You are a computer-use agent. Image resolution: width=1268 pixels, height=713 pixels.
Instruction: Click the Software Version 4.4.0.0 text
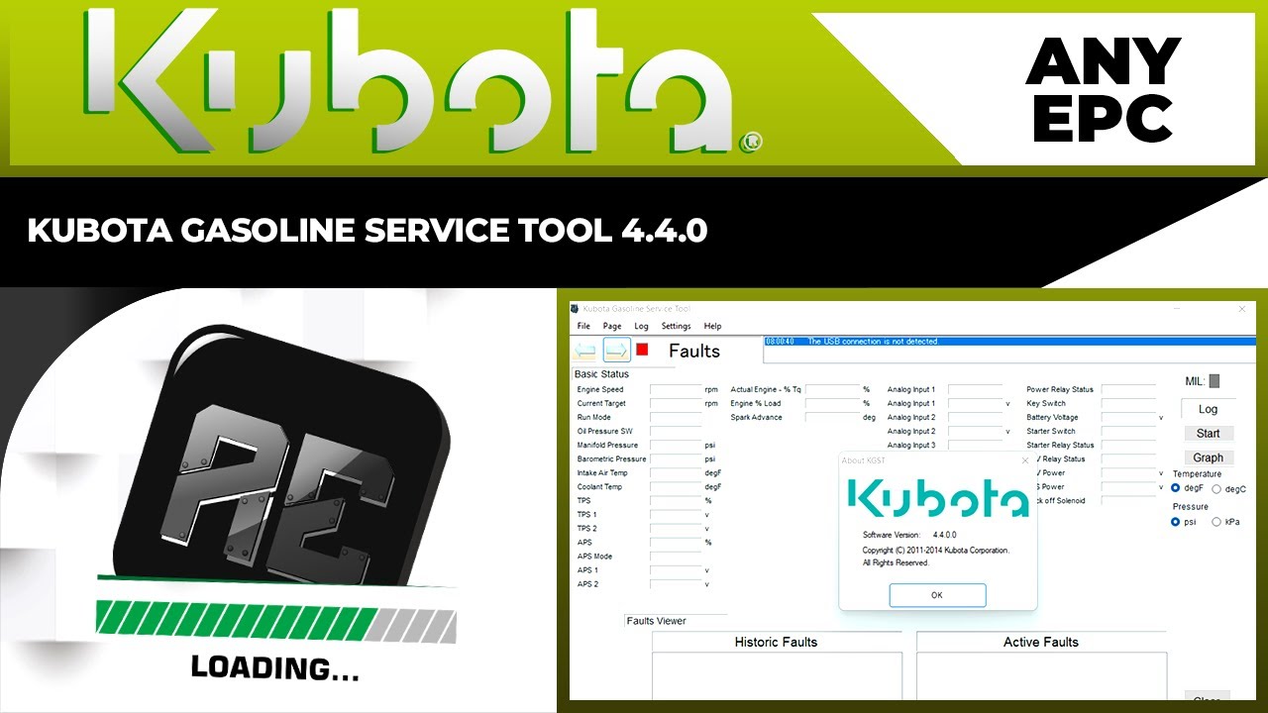tap(910, 535)
